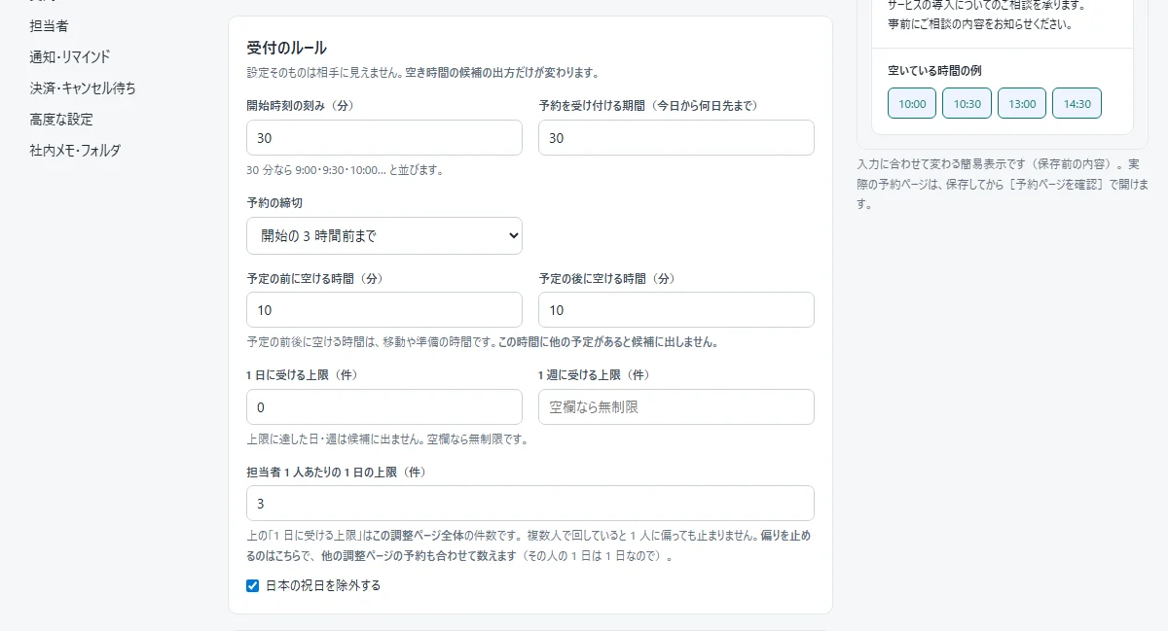Click the 予約を受け付ける期間 field
The width and height of the screenshot is (1168, 631).
click(676, 138)
